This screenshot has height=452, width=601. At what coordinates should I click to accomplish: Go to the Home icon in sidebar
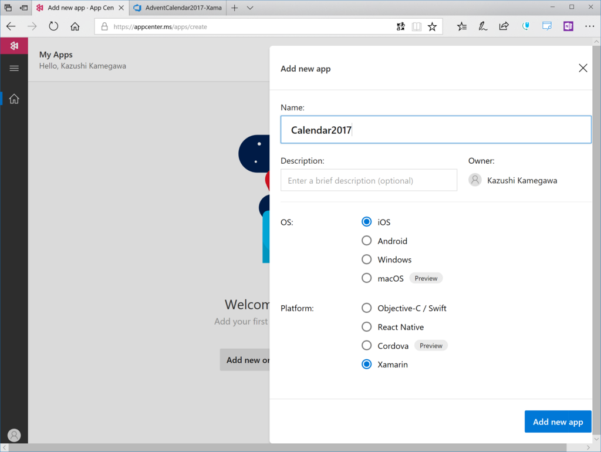pos(14,99)
